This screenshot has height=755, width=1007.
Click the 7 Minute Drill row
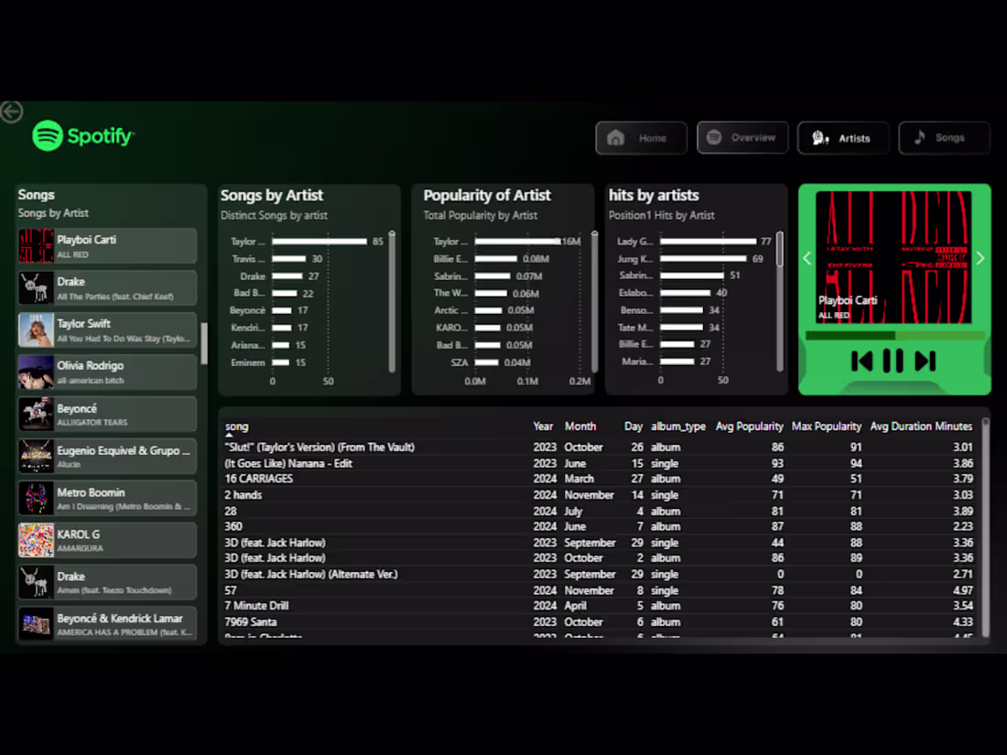pyautogui.click(x=599, y=606)
